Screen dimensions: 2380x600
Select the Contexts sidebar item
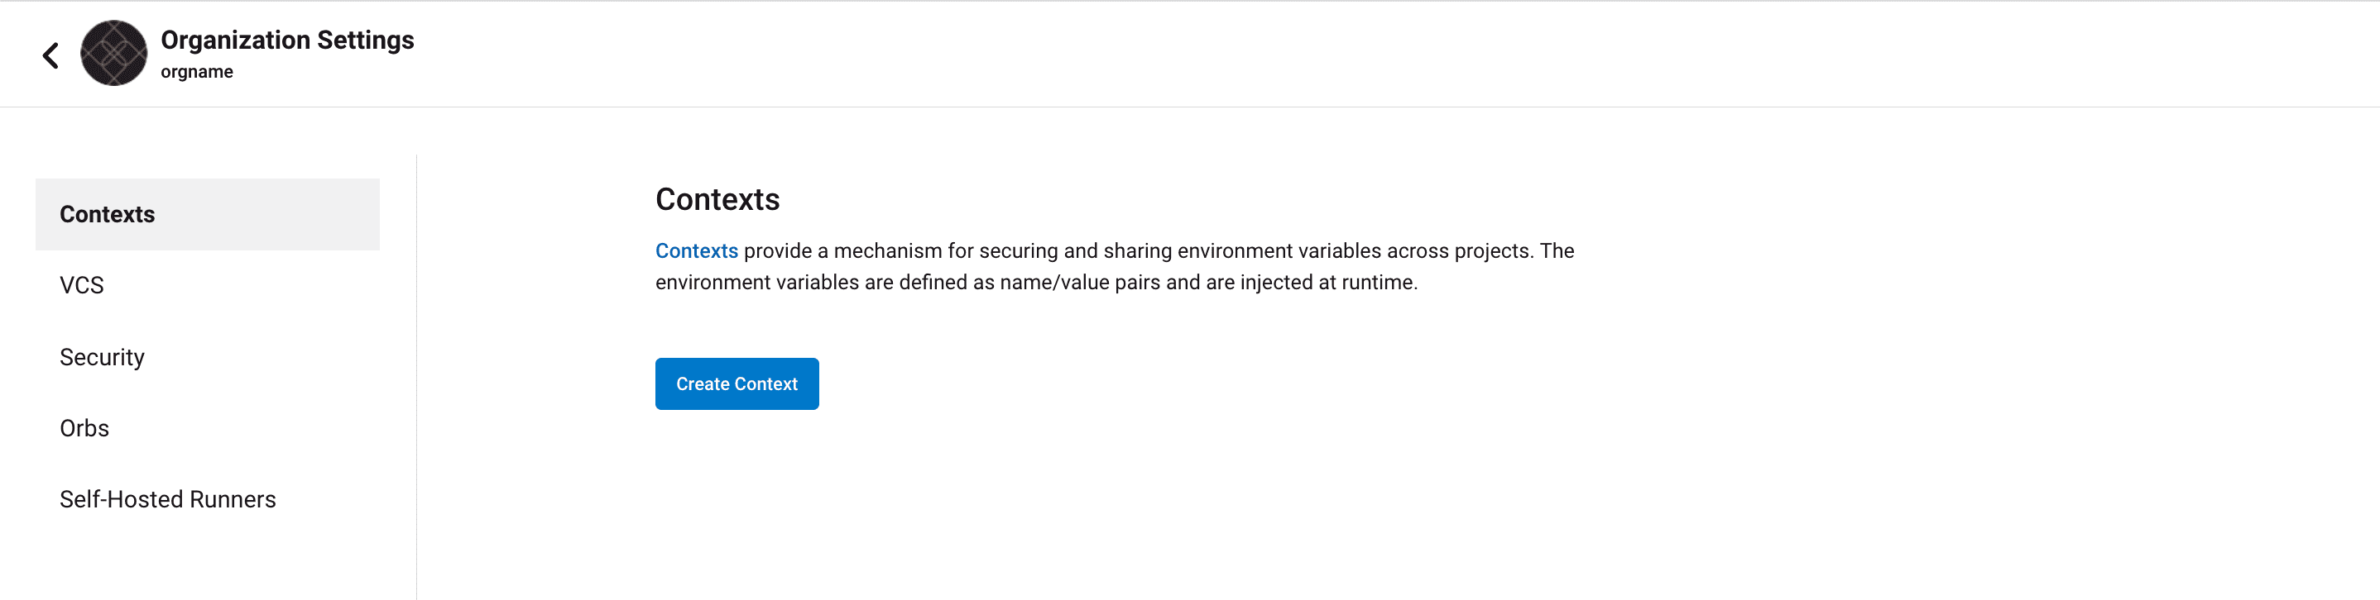pos(207,214)
